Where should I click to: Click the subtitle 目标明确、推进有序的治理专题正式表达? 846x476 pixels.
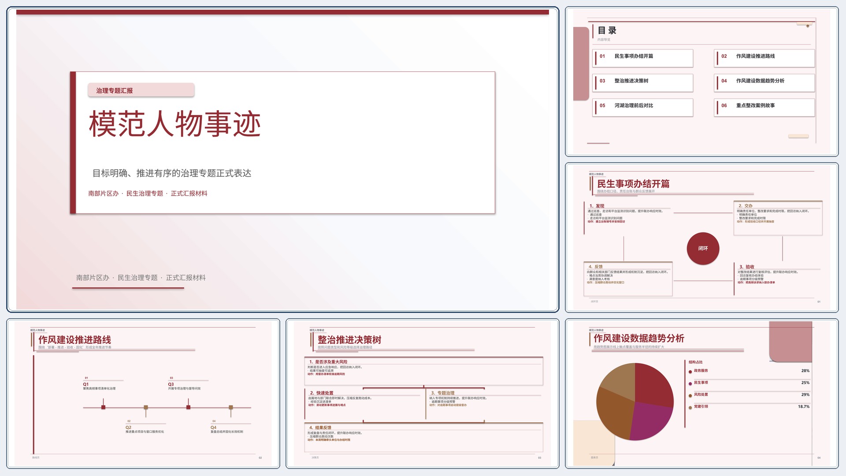tap(172, 173)
